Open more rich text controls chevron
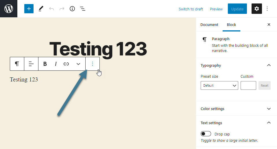 coord(78,64)
